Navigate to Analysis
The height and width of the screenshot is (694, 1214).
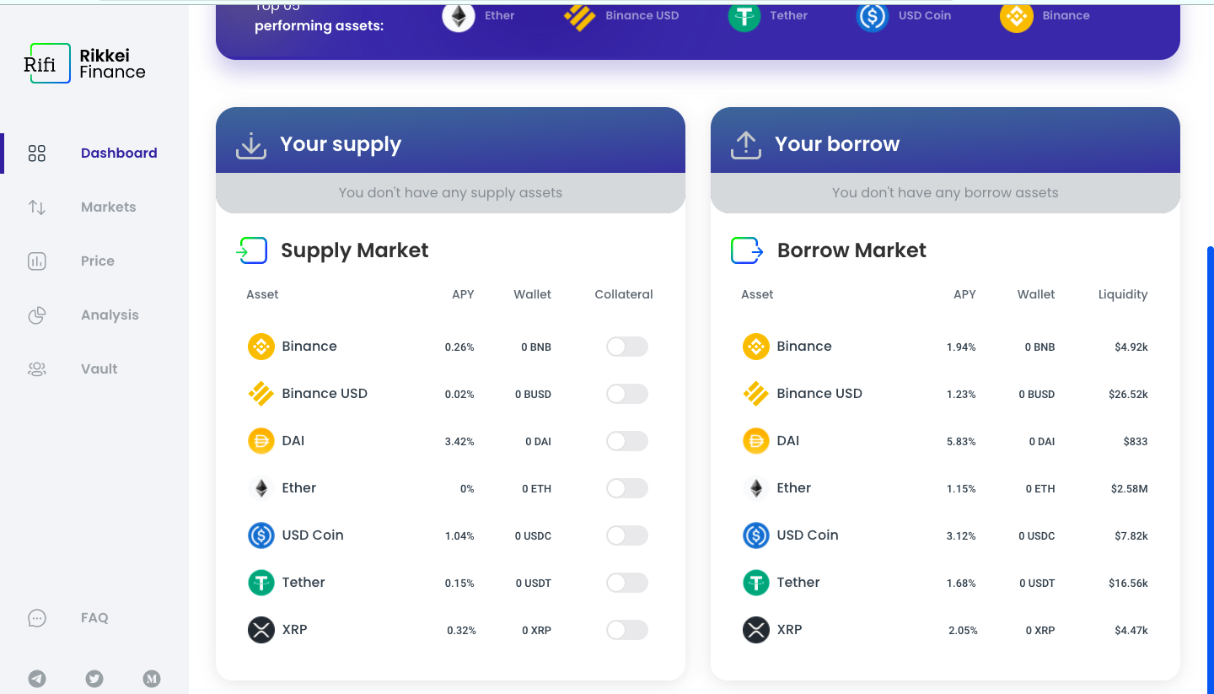(110, 315)
